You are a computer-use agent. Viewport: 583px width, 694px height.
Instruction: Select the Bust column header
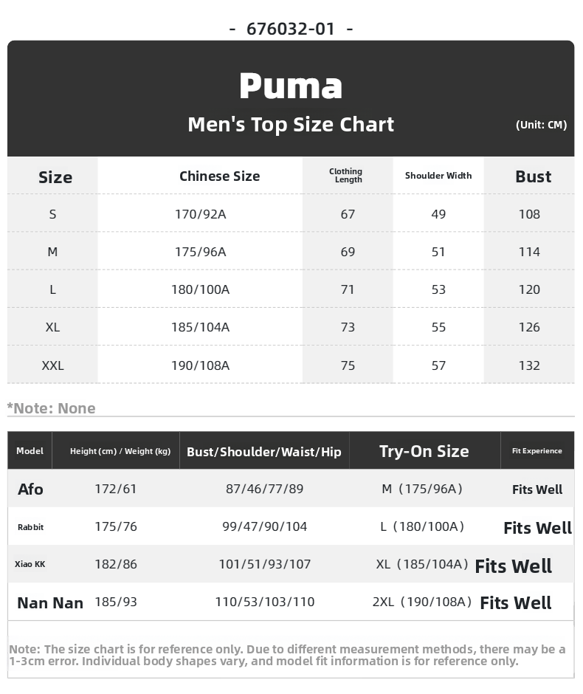pyautogui.click(x=533, y=176)
